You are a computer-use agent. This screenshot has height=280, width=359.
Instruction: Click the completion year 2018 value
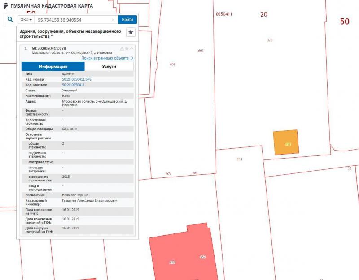click(x=66, y=177)
